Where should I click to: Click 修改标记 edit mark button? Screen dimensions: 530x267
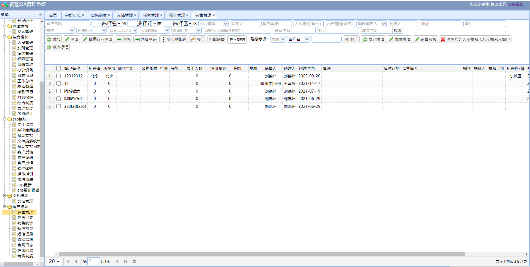point(57,47)
